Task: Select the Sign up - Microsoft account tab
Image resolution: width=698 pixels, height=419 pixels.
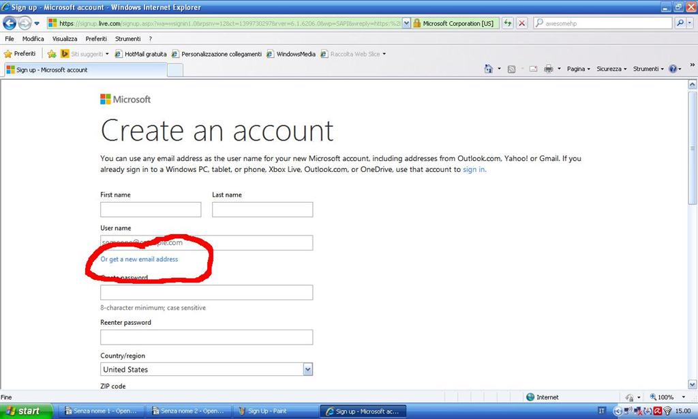Action: coord(85,70)
